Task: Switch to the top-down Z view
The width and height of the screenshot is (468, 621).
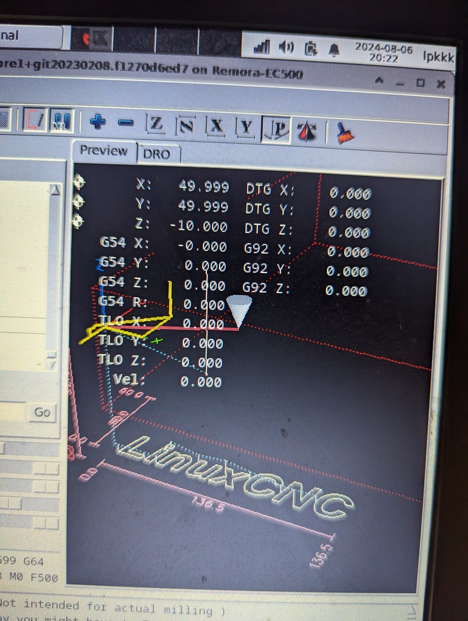Action: [x=156, y=124]
